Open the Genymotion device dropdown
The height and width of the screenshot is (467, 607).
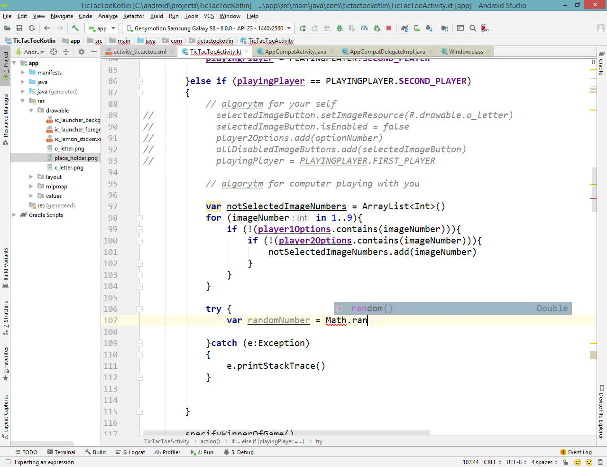[x=210, y=28]
